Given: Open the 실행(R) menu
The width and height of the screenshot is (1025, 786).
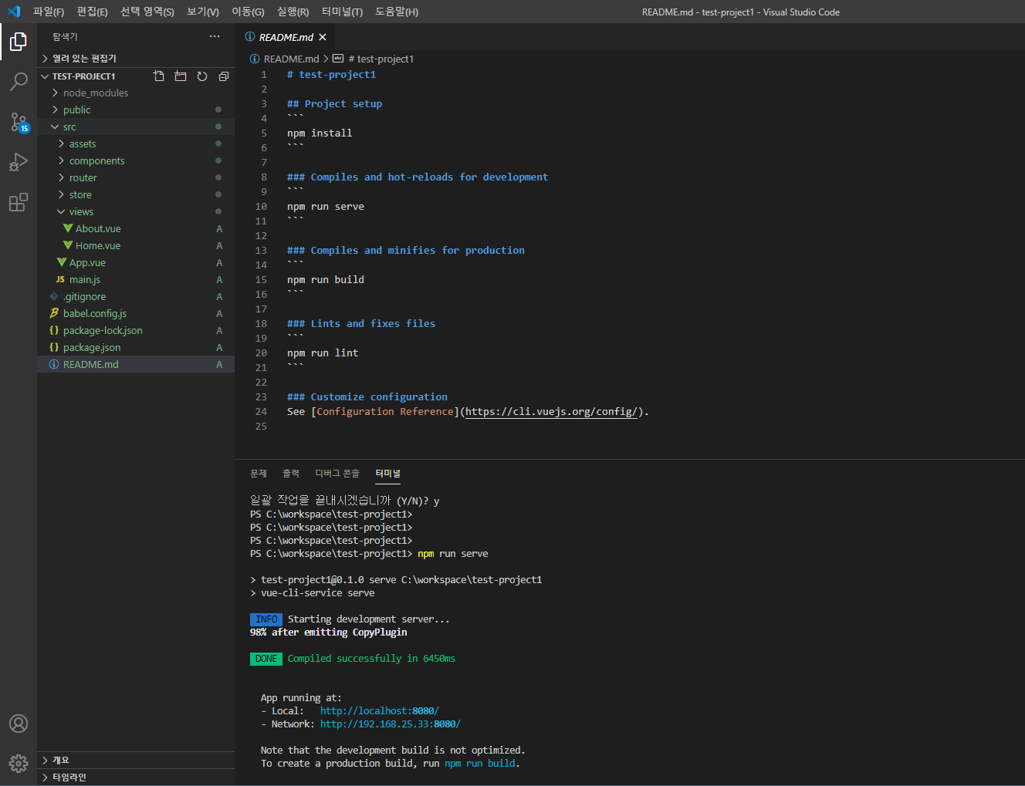Looking at the screenshot, I should click(293, 12).
